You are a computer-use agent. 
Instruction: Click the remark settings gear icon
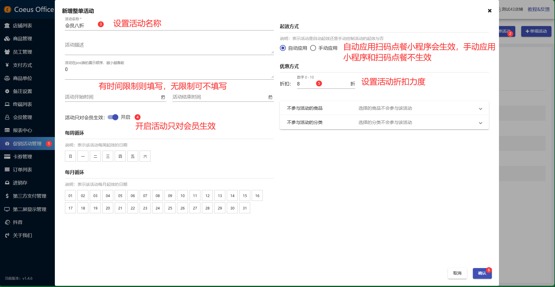pos(7,91)
